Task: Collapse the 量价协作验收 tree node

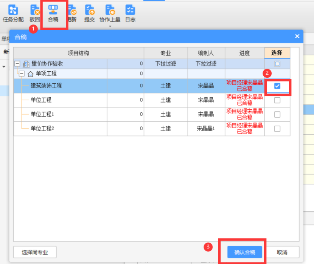Action: 17,64
